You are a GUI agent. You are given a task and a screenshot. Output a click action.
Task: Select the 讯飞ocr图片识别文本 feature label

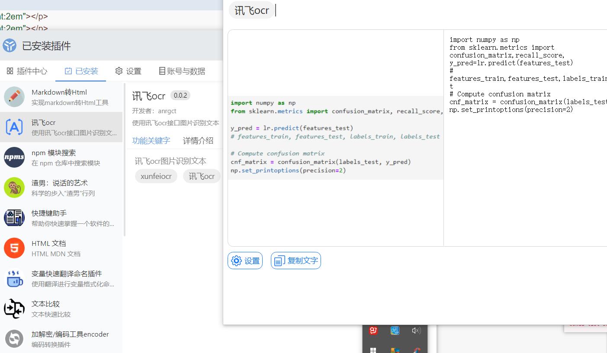click(x=170, y=161)
